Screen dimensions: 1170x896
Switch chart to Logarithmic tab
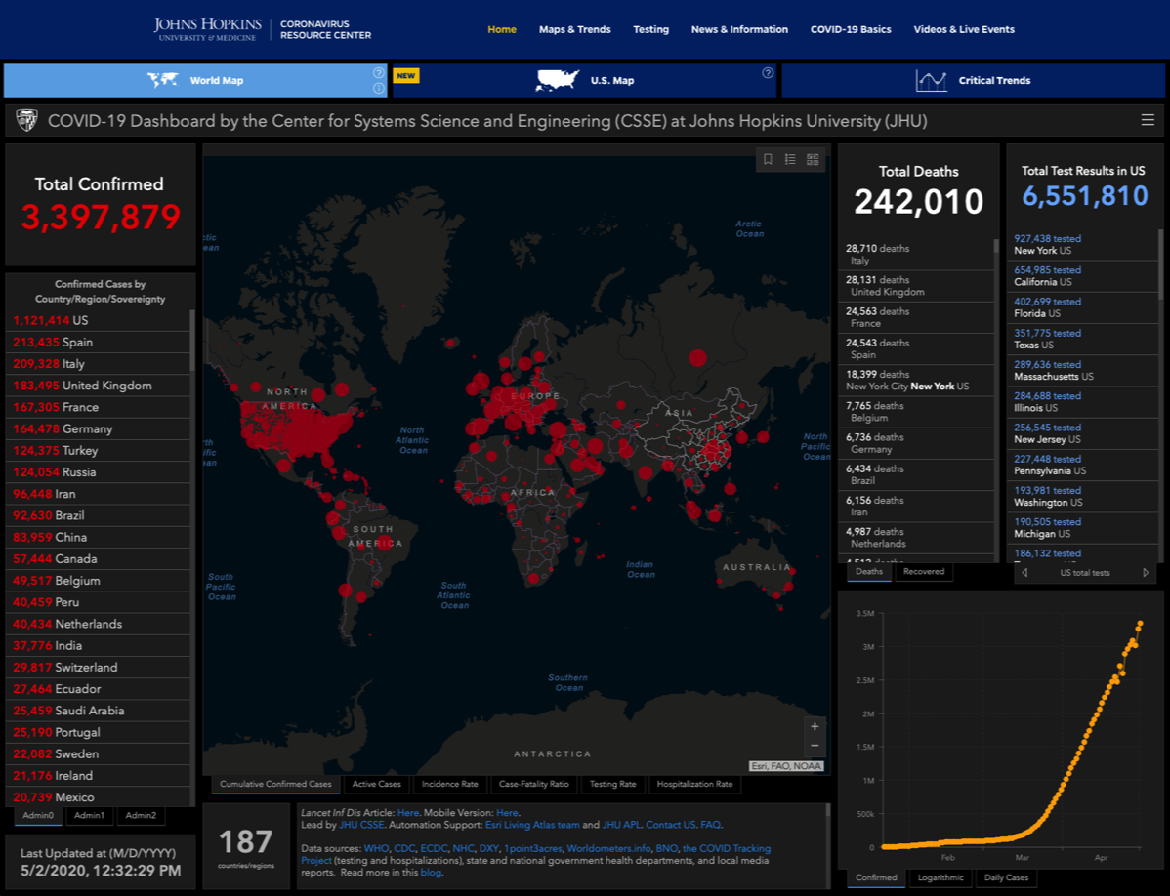[940, 877]
